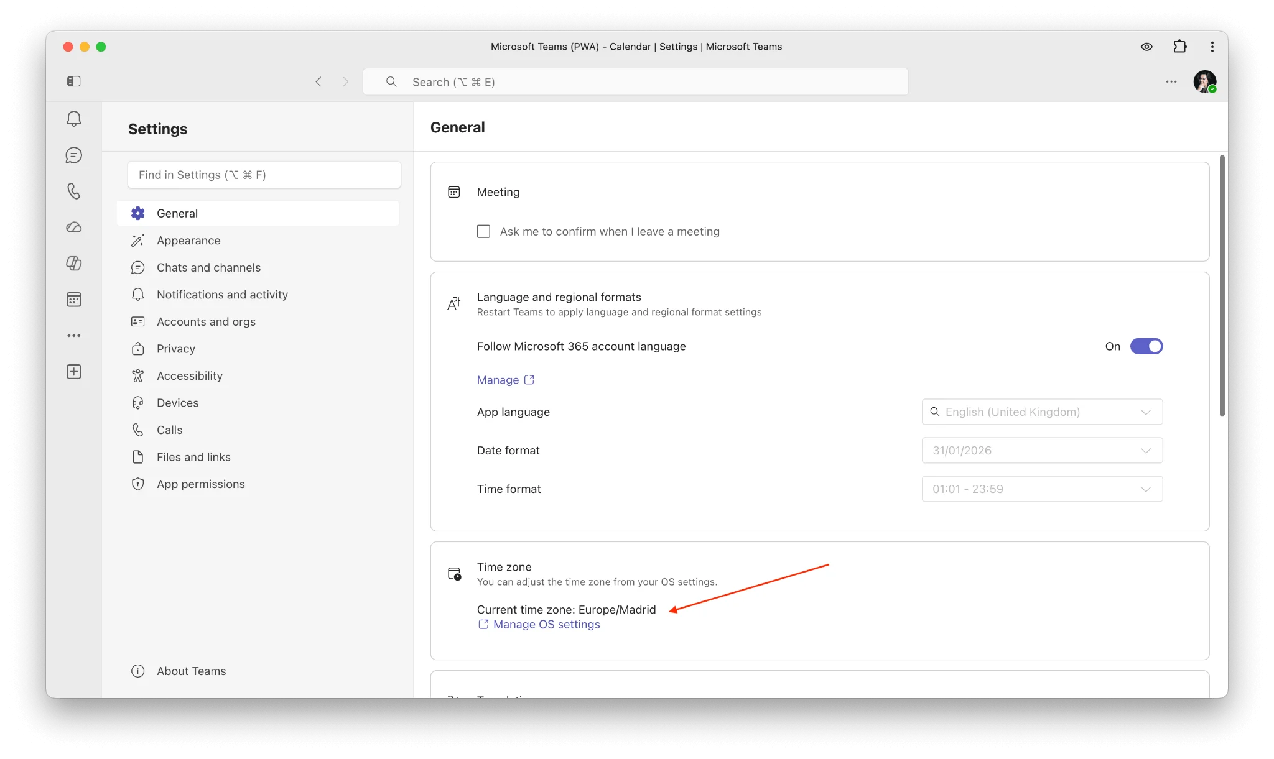Open Accessibility settings
This screenshot has height=759, width=1274.
258,375
